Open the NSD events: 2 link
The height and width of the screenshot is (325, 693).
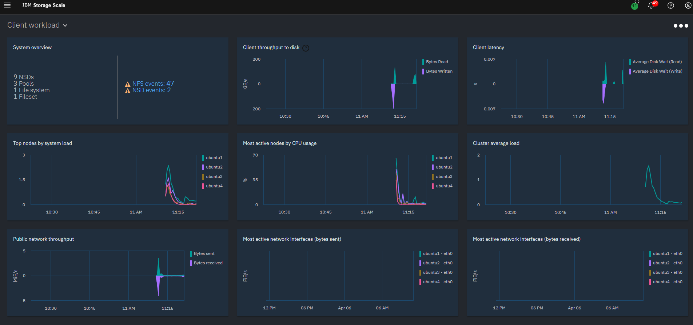coord(151,90)
